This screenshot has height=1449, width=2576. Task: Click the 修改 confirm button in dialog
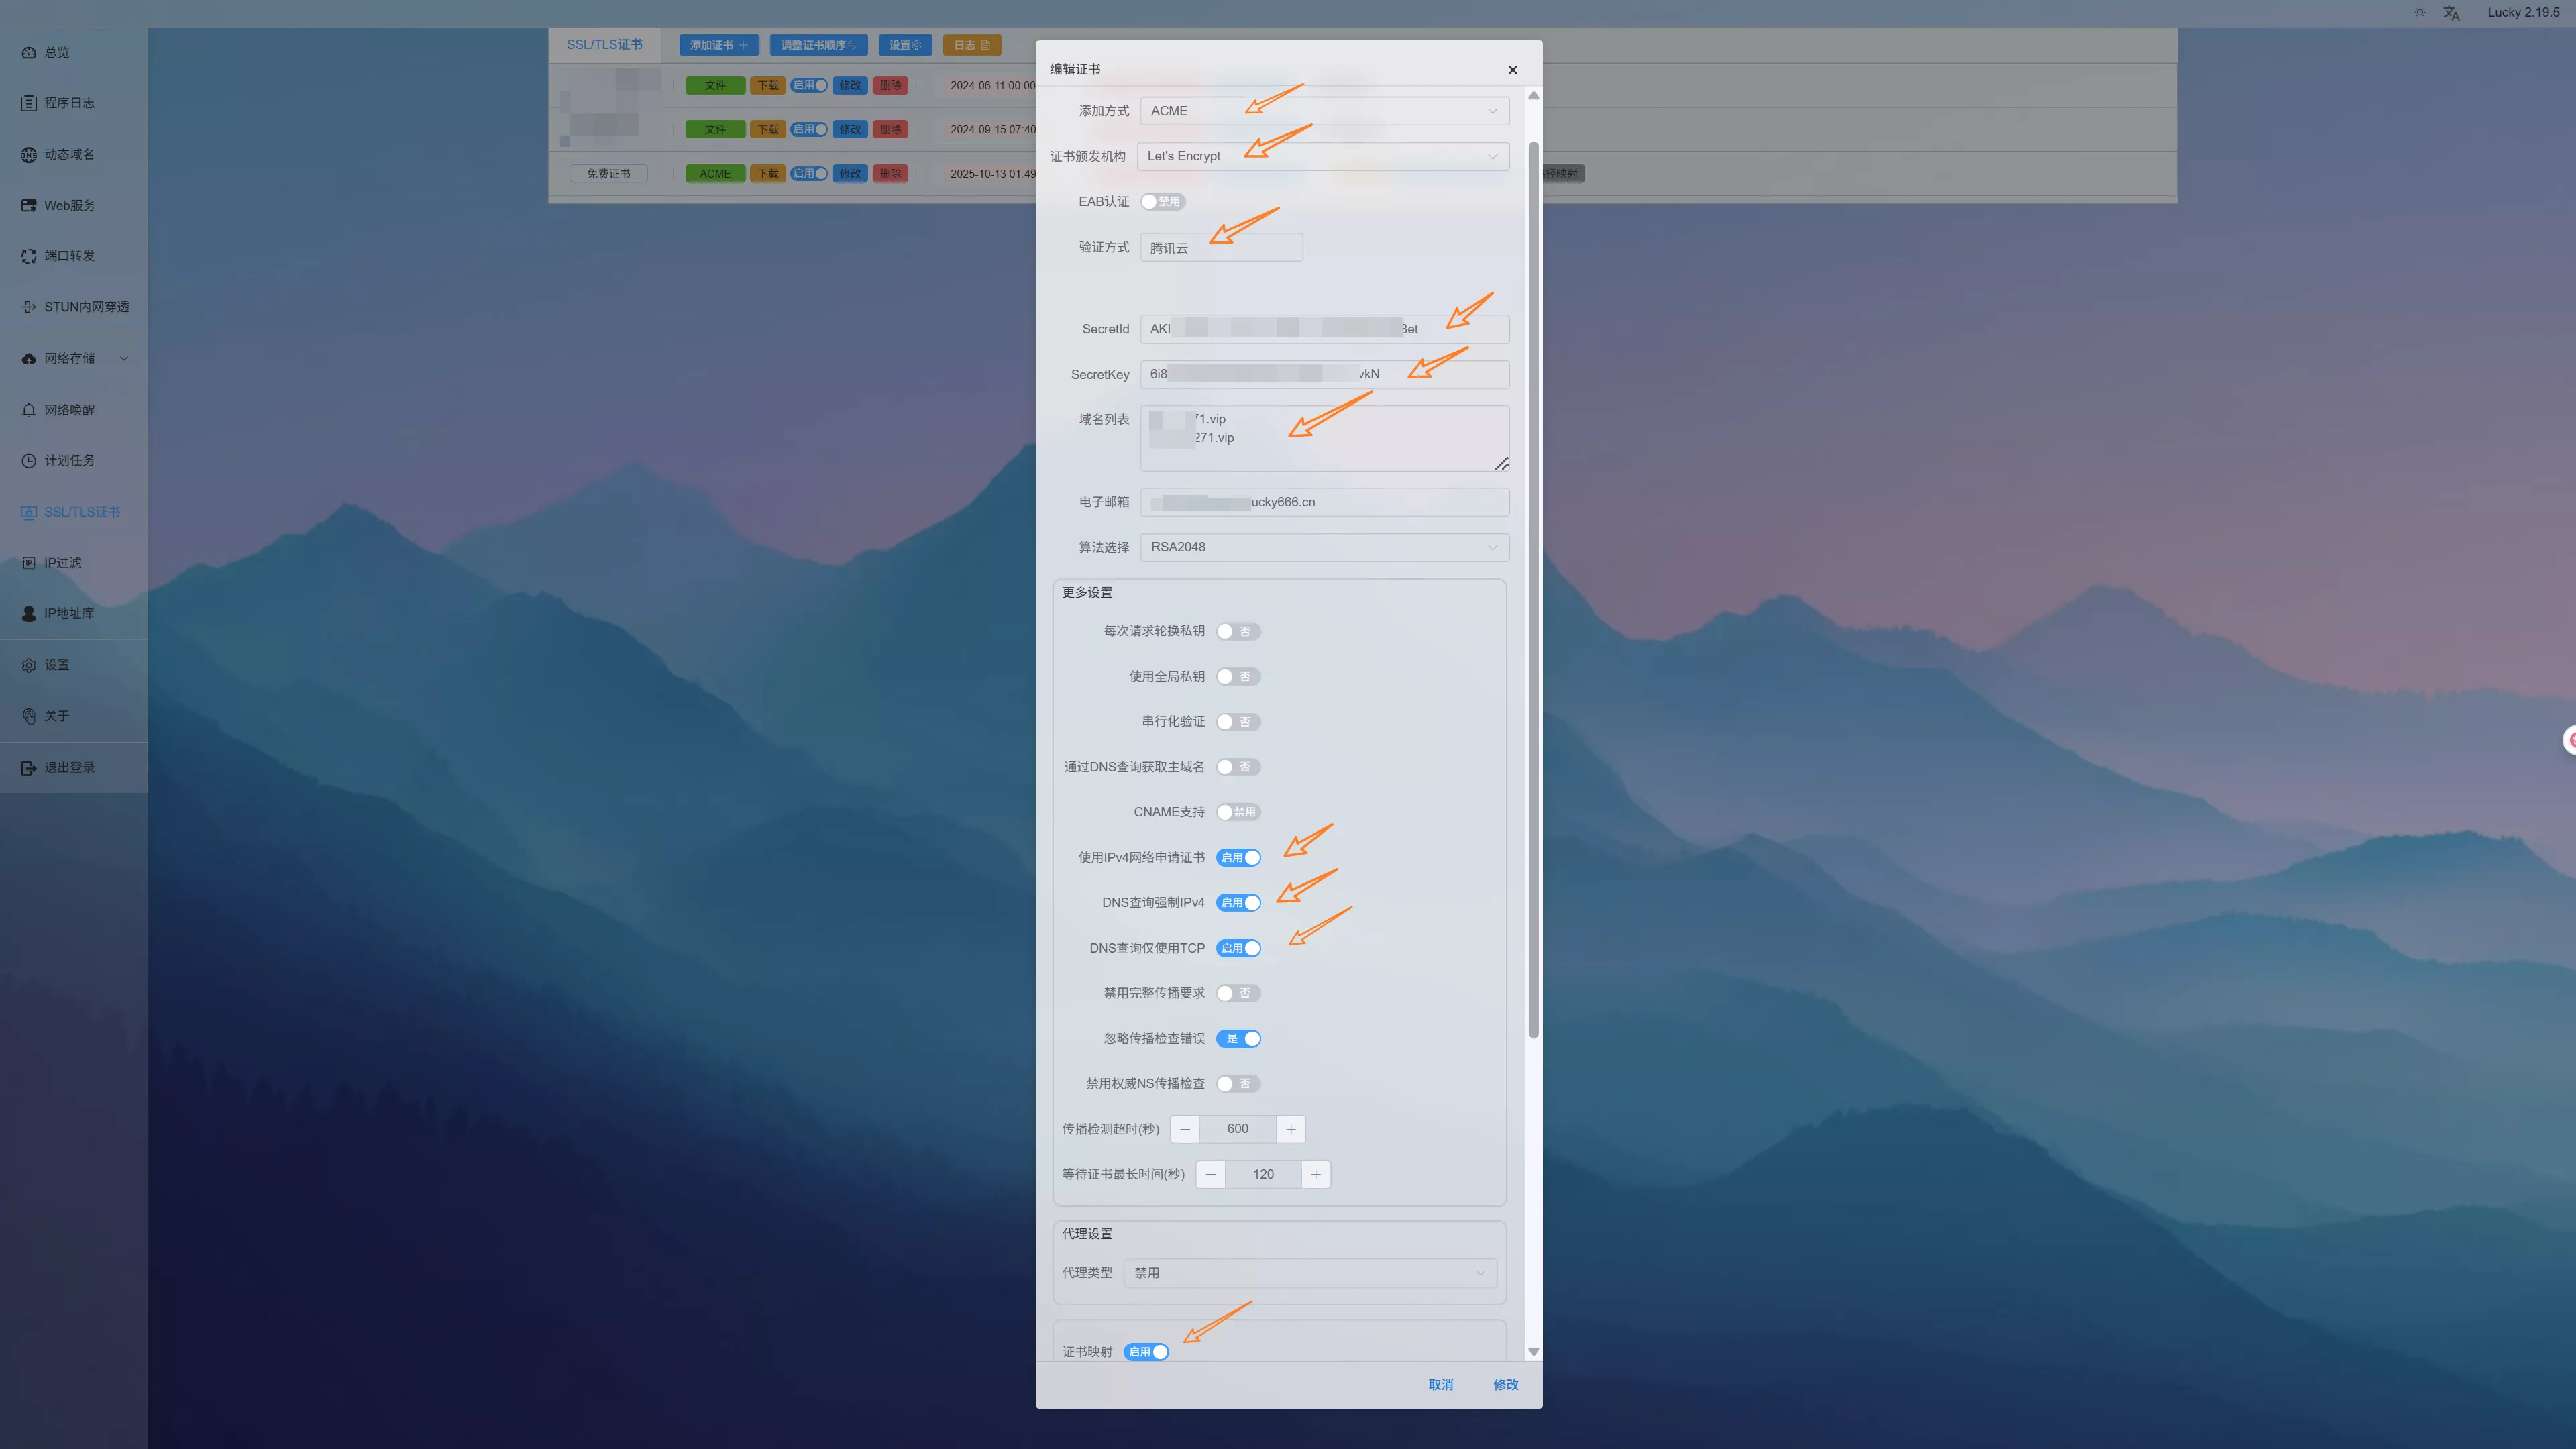(x=1505, y=1385)
